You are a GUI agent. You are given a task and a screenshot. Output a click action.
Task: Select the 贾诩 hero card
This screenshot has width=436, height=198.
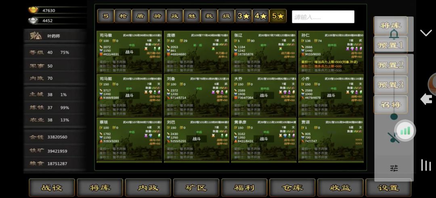pos(331,139)
